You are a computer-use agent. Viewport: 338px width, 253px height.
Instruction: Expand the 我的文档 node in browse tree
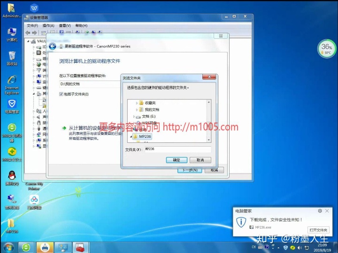click(137, 110)
